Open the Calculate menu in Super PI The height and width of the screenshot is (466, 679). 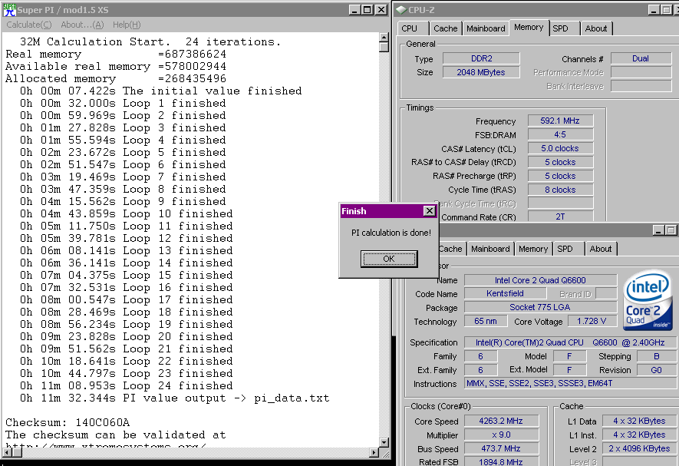tap(29, 25)
